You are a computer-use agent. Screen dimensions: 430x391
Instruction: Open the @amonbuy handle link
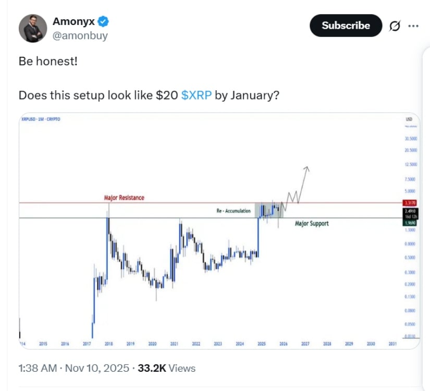coord(80,36)
